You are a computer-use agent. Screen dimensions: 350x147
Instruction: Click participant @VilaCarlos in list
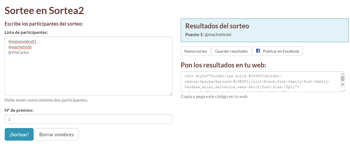click(x=18, y=52)
